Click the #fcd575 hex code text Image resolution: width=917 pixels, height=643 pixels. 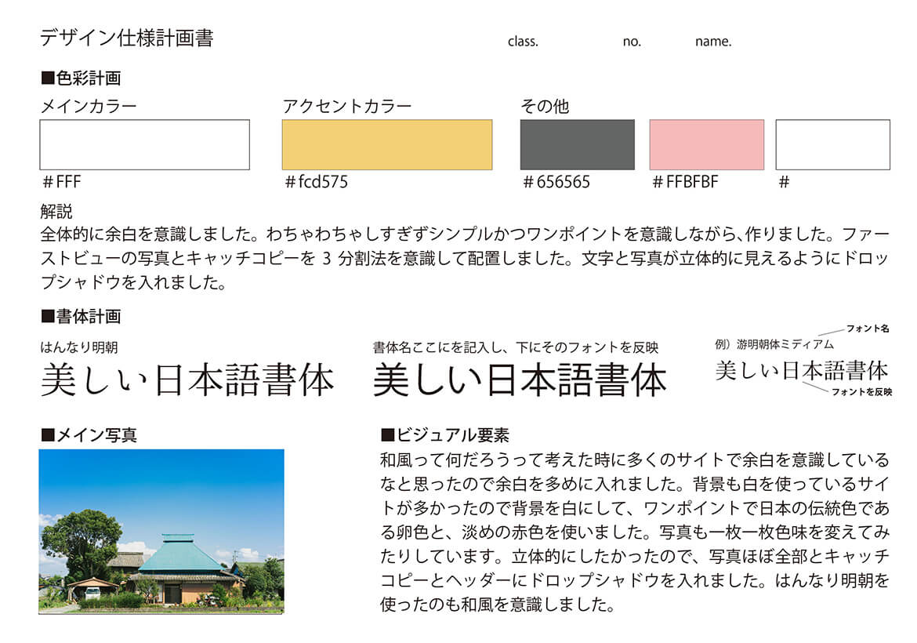tap(317, 183)
